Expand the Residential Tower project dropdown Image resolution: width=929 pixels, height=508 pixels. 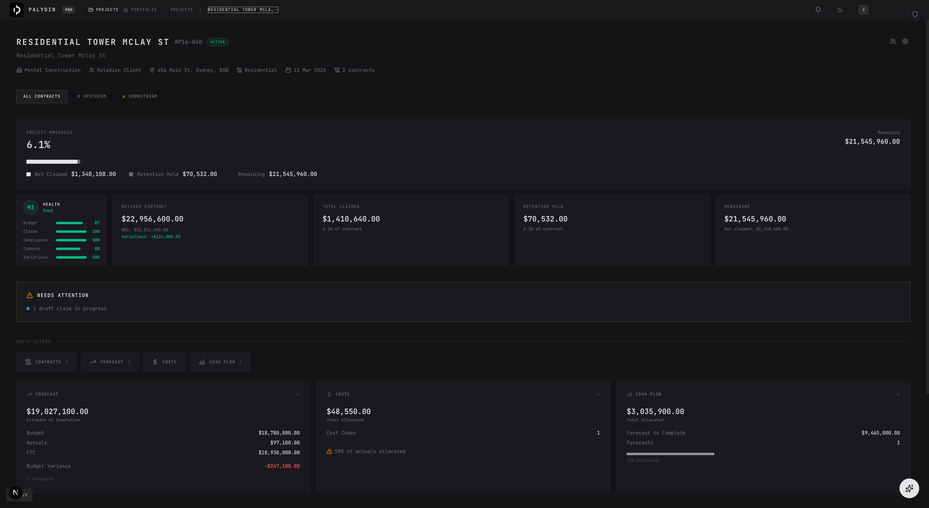click(243, 10)
